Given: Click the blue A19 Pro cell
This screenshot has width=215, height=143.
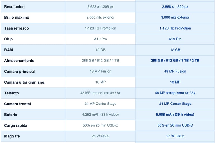Looking at the screenshot, I should coord(175,39).
